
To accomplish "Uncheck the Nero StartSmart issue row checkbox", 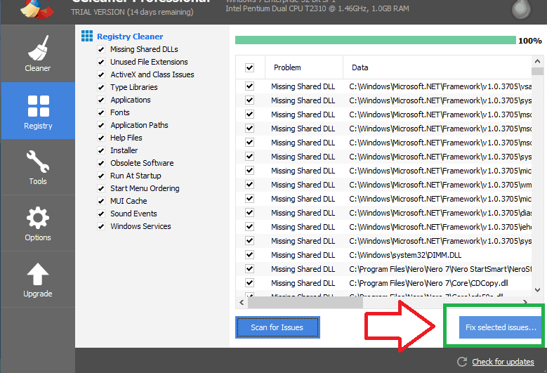I will (249, 268).
